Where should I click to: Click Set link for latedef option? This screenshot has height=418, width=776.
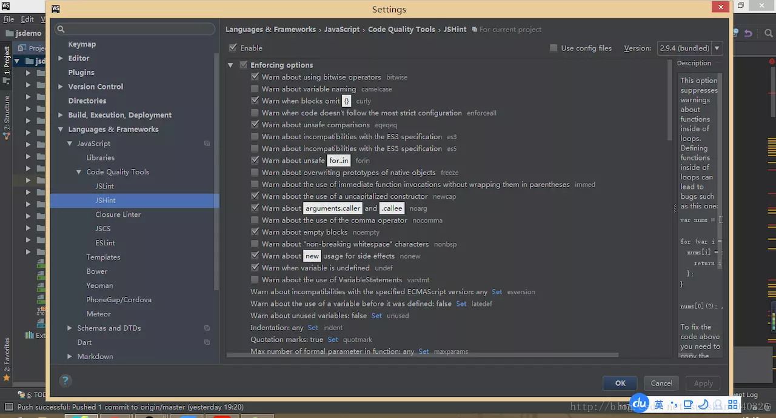461,304
